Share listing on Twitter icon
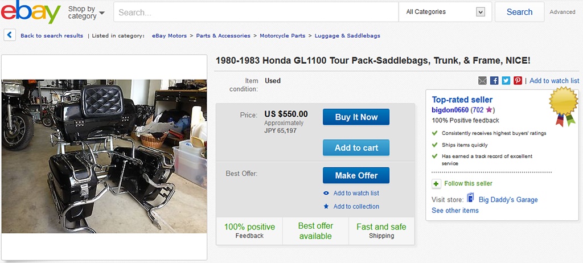Screen dimensions: 583x263 point(506,81)
